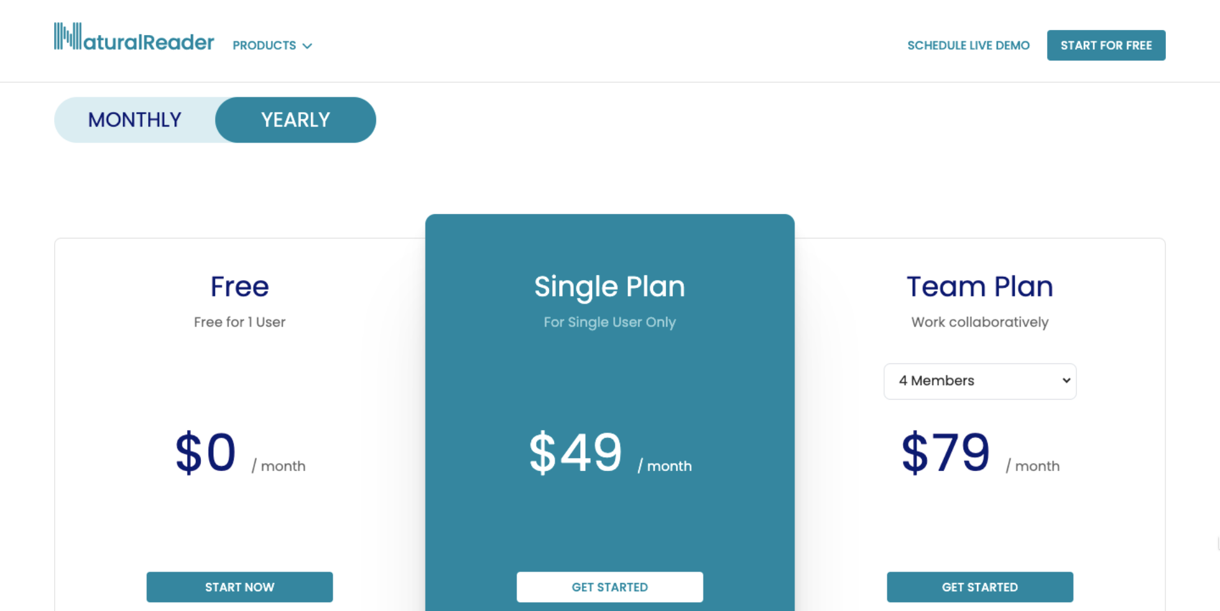Click GET STARTED on the Team Plan

980,587
